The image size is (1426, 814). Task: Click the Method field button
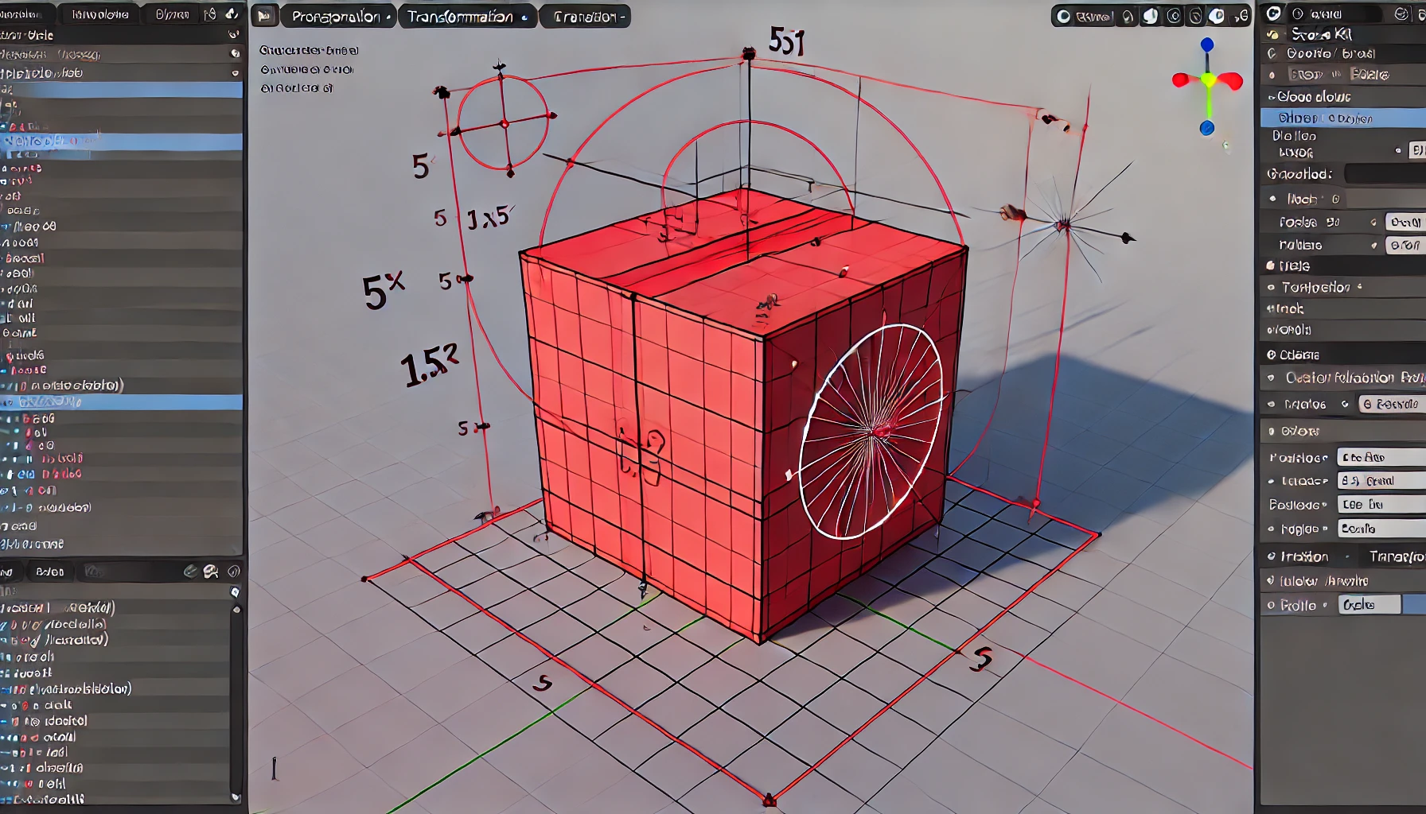click(x=1383, y=175)
